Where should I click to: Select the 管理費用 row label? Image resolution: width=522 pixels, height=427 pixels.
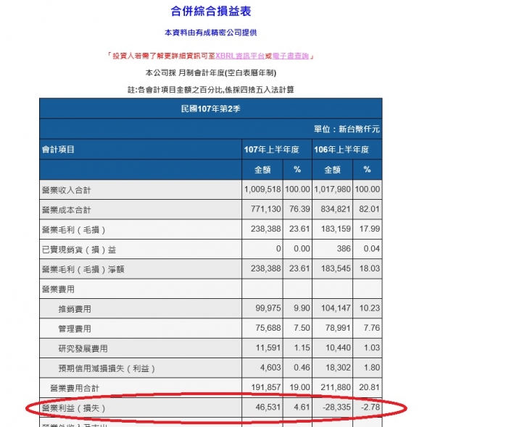coord(75,329)
